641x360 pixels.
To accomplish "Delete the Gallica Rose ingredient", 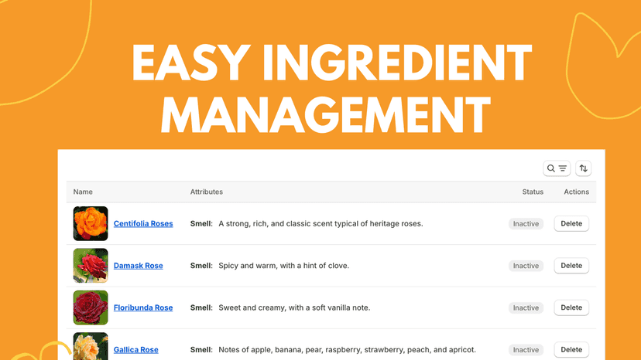I will pos(571,350).
